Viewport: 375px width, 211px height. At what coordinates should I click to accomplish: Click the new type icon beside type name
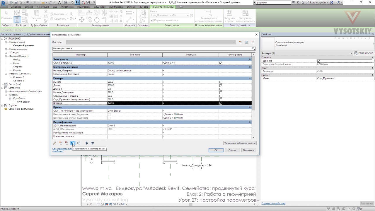click(x=241, y=42)
